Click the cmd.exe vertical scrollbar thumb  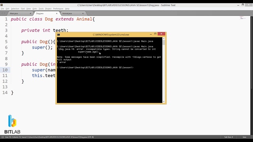164,43
